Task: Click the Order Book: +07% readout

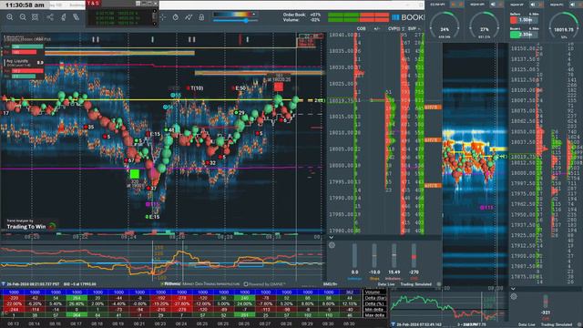Action: 302,15
